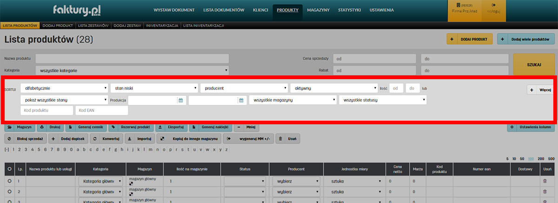The width and height of the screenshot is (558, 203).
Task: Switch to the Inwentaryzacja submenu tab
Action: click(x=162, y=26)
